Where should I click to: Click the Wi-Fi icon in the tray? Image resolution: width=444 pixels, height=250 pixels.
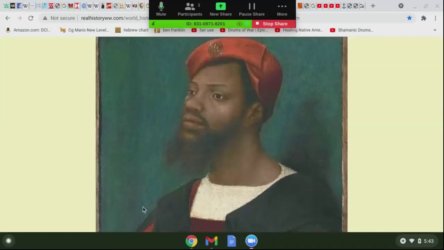(412, 241)
